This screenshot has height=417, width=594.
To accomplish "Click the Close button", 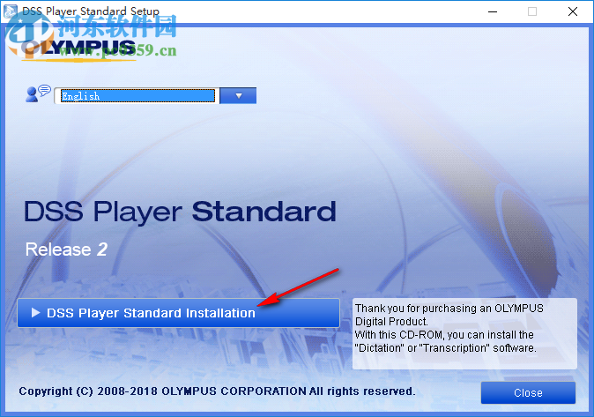I will coord(528,392).
